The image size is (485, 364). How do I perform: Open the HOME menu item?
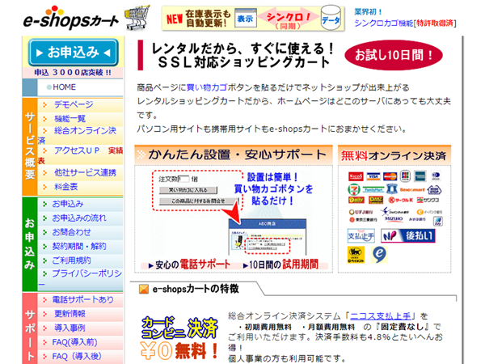click(64, 87)
